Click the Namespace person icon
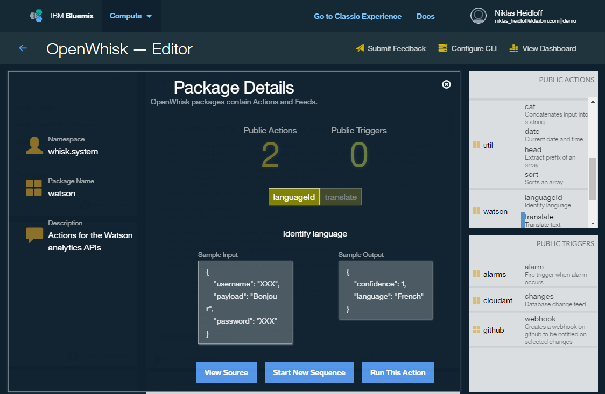This screenshot has width=605, height=394. coord(34,145)
